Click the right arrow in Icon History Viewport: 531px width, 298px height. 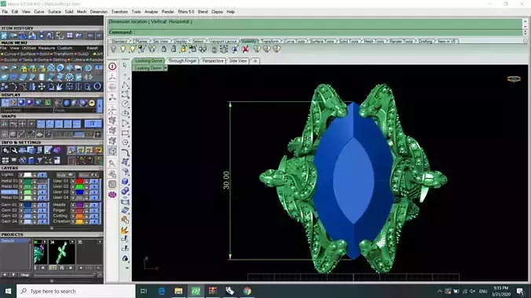(98, 35)
